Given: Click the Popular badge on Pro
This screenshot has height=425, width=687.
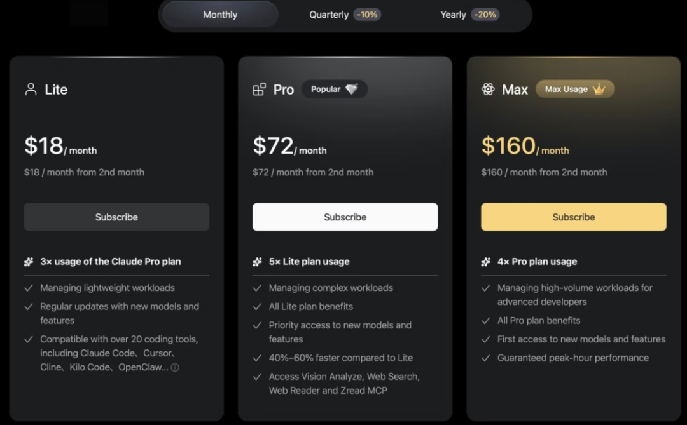Looking at the screenshot, I should [x=334, y=90].
